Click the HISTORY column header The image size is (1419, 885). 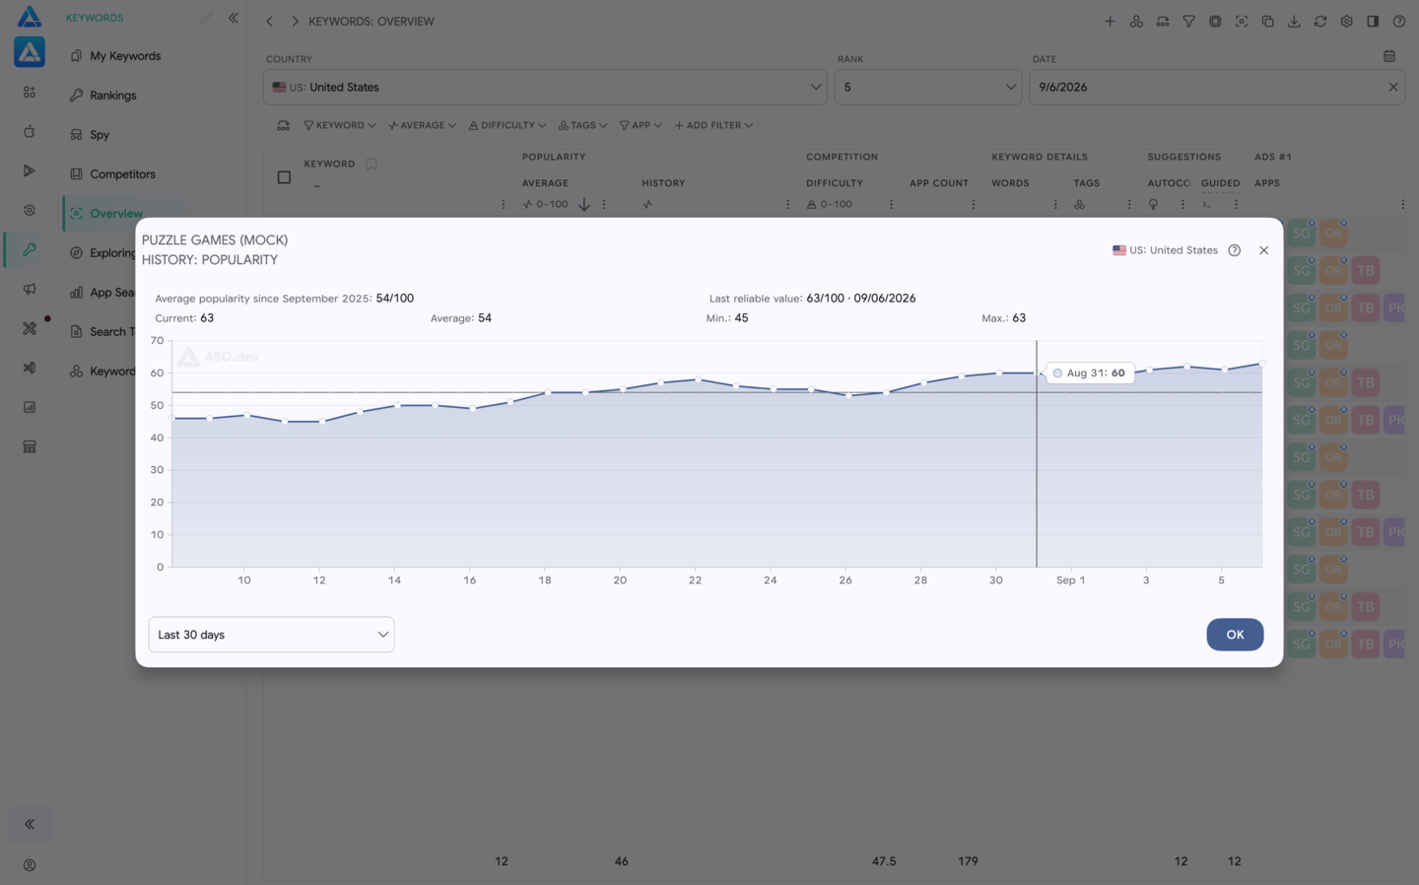[663, 183]
